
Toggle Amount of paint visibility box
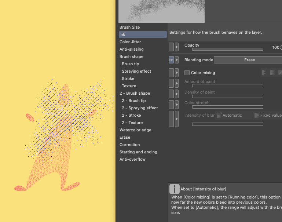[171, 83]
